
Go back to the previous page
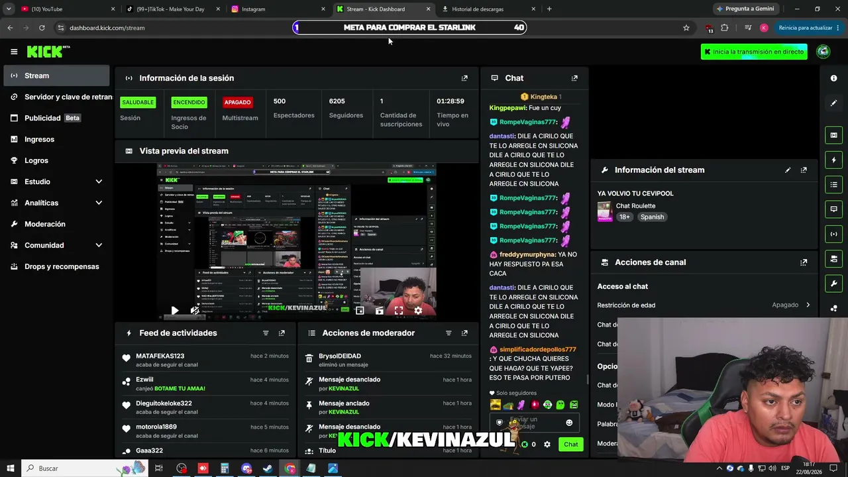[x=10, y=28]
